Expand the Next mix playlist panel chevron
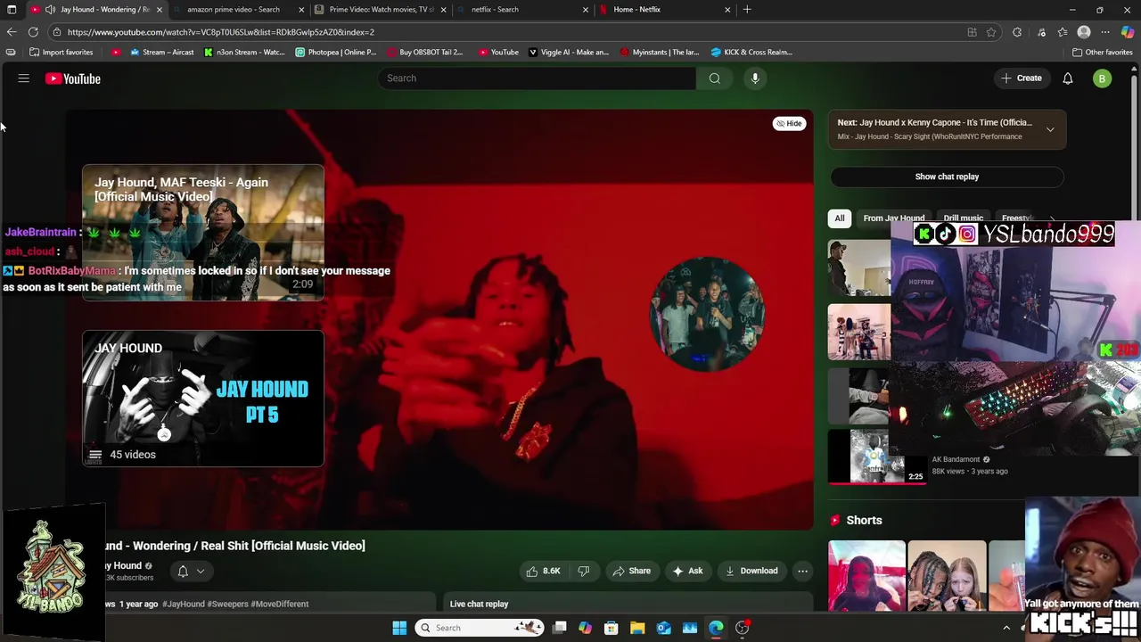Screen dimensions: 1141x642 (1050, 129)
